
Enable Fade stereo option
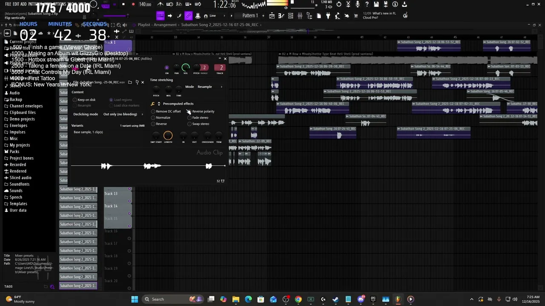pyautogui.click(x=198, y=118)
